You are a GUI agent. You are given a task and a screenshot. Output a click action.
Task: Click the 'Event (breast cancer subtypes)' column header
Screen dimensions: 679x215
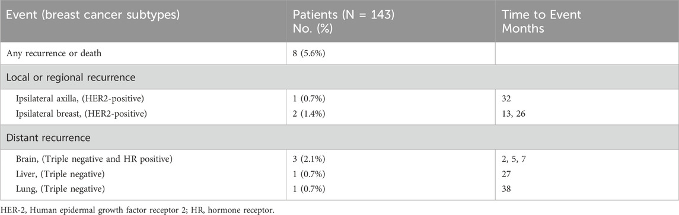pyautogui.click(x=93, y=15)
